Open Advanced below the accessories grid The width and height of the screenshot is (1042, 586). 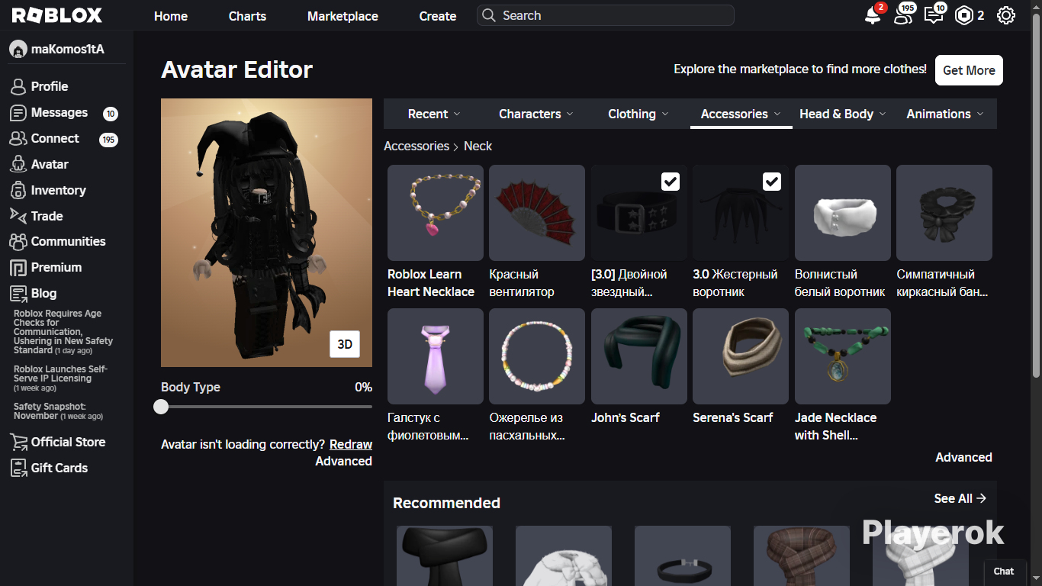pyautogui.click(x=963, y=457)
